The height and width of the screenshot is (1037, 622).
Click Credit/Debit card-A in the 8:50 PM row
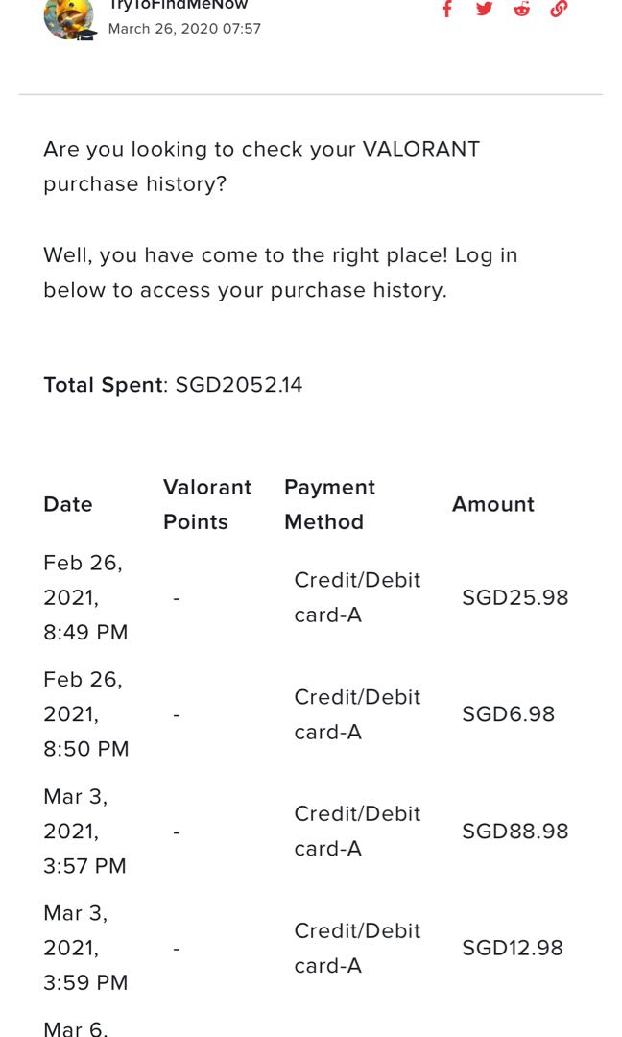tap(357, 714)
